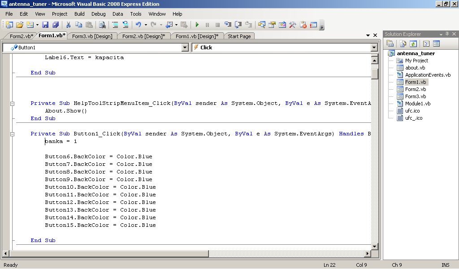
Task: Switch to the Form3.vb [Design] tab
Action: pyautogui.click(x=92, y=36)
